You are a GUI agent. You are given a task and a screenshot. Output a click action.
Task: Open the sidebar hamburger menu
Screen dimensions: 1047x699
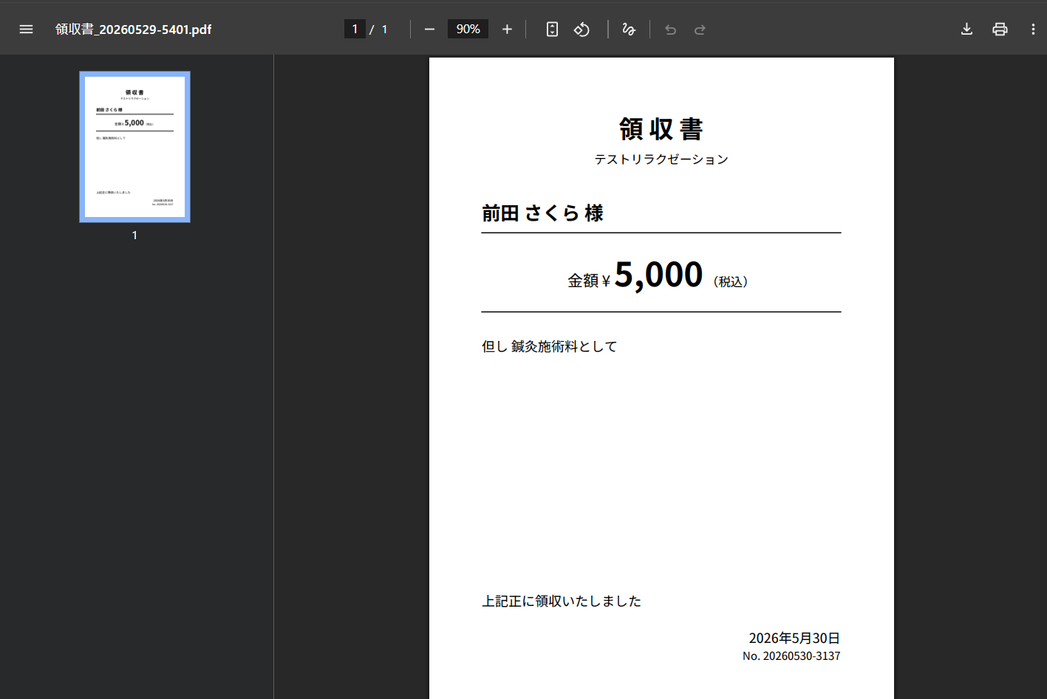click(x=27, y=30)
